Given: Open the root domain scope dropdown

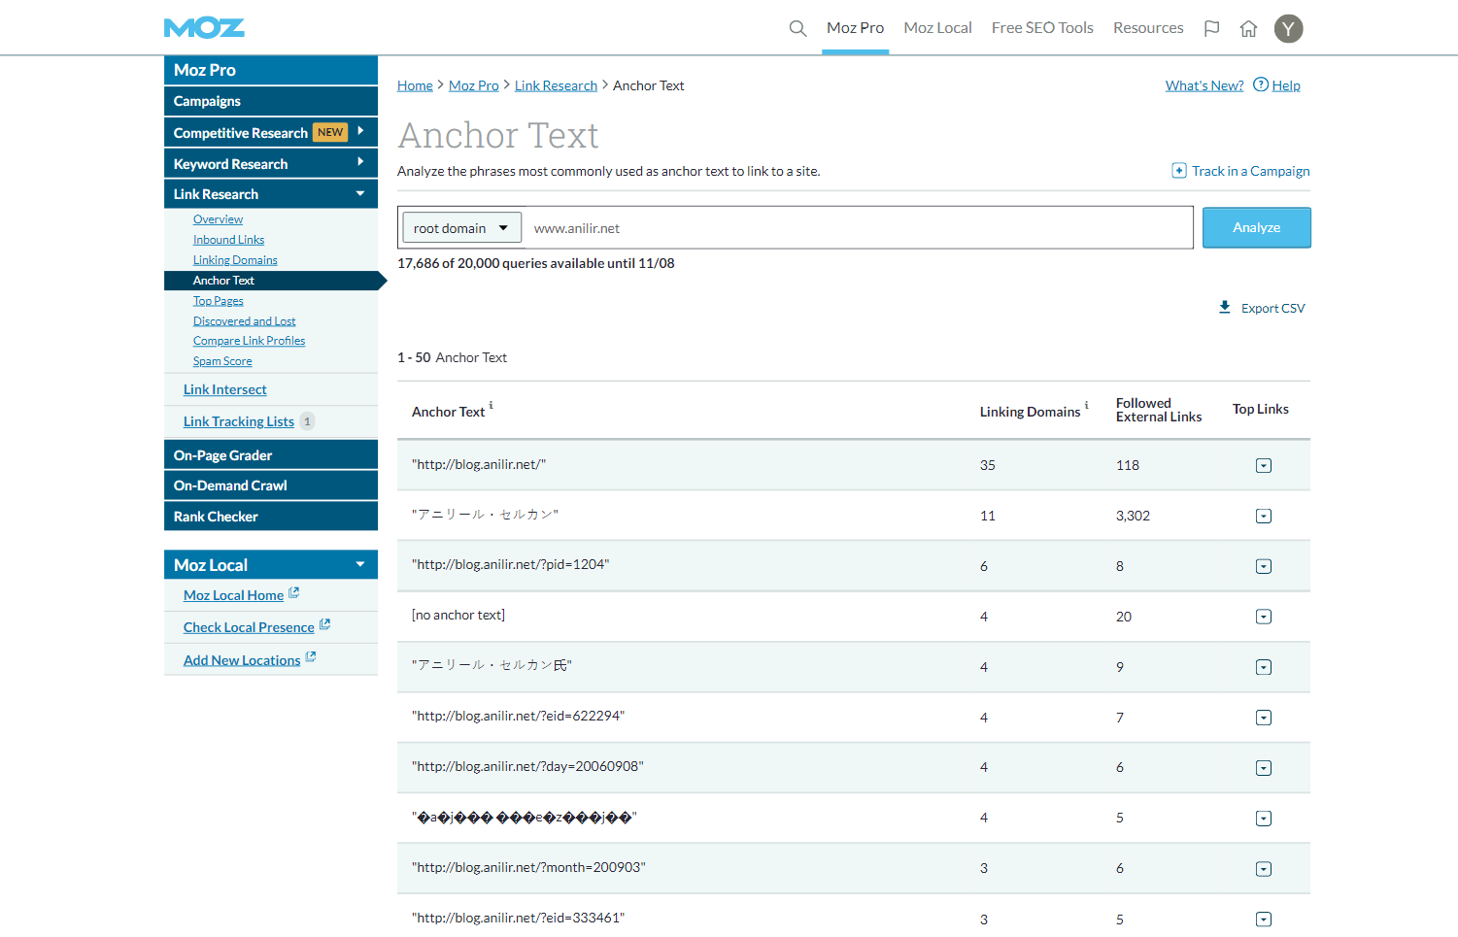Looking at the screenshot, I should (461, 228).
